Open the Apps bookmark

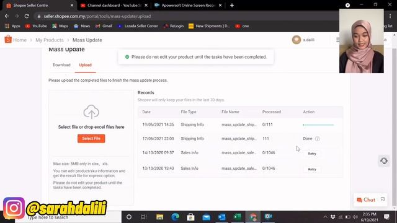pyautogui.click(x=12, y=26)
